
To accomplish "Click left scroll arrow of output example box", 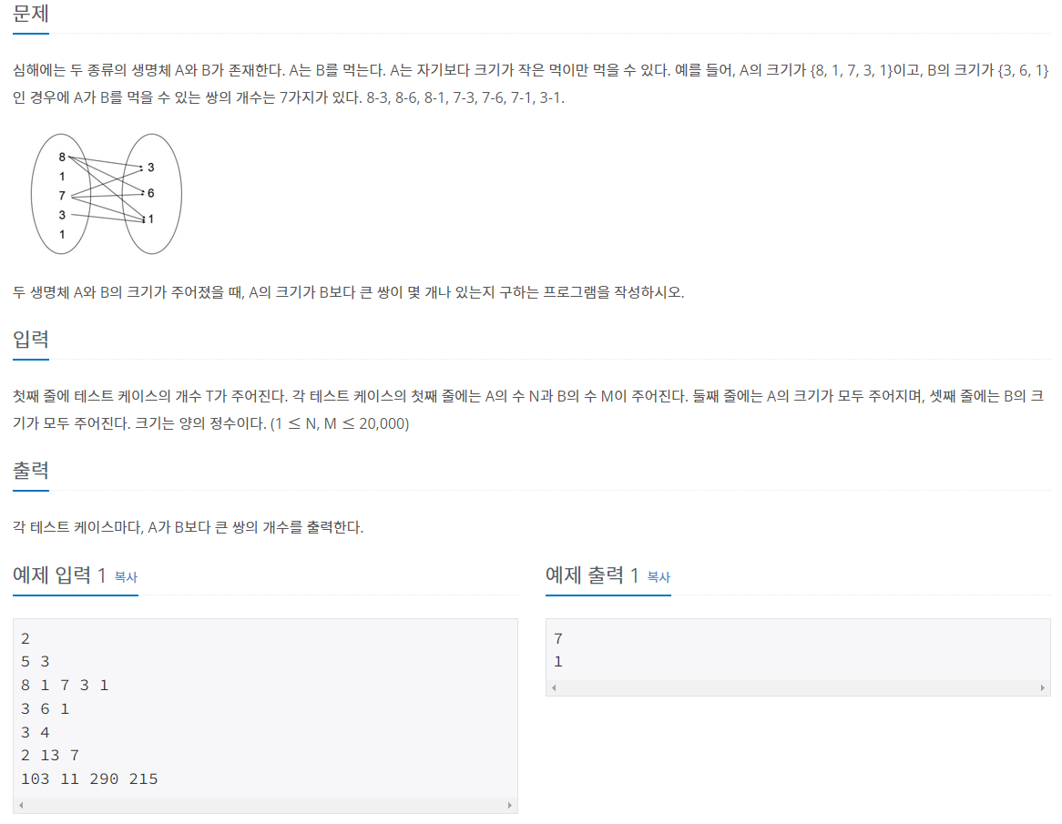I will click(x=554, y=688).
